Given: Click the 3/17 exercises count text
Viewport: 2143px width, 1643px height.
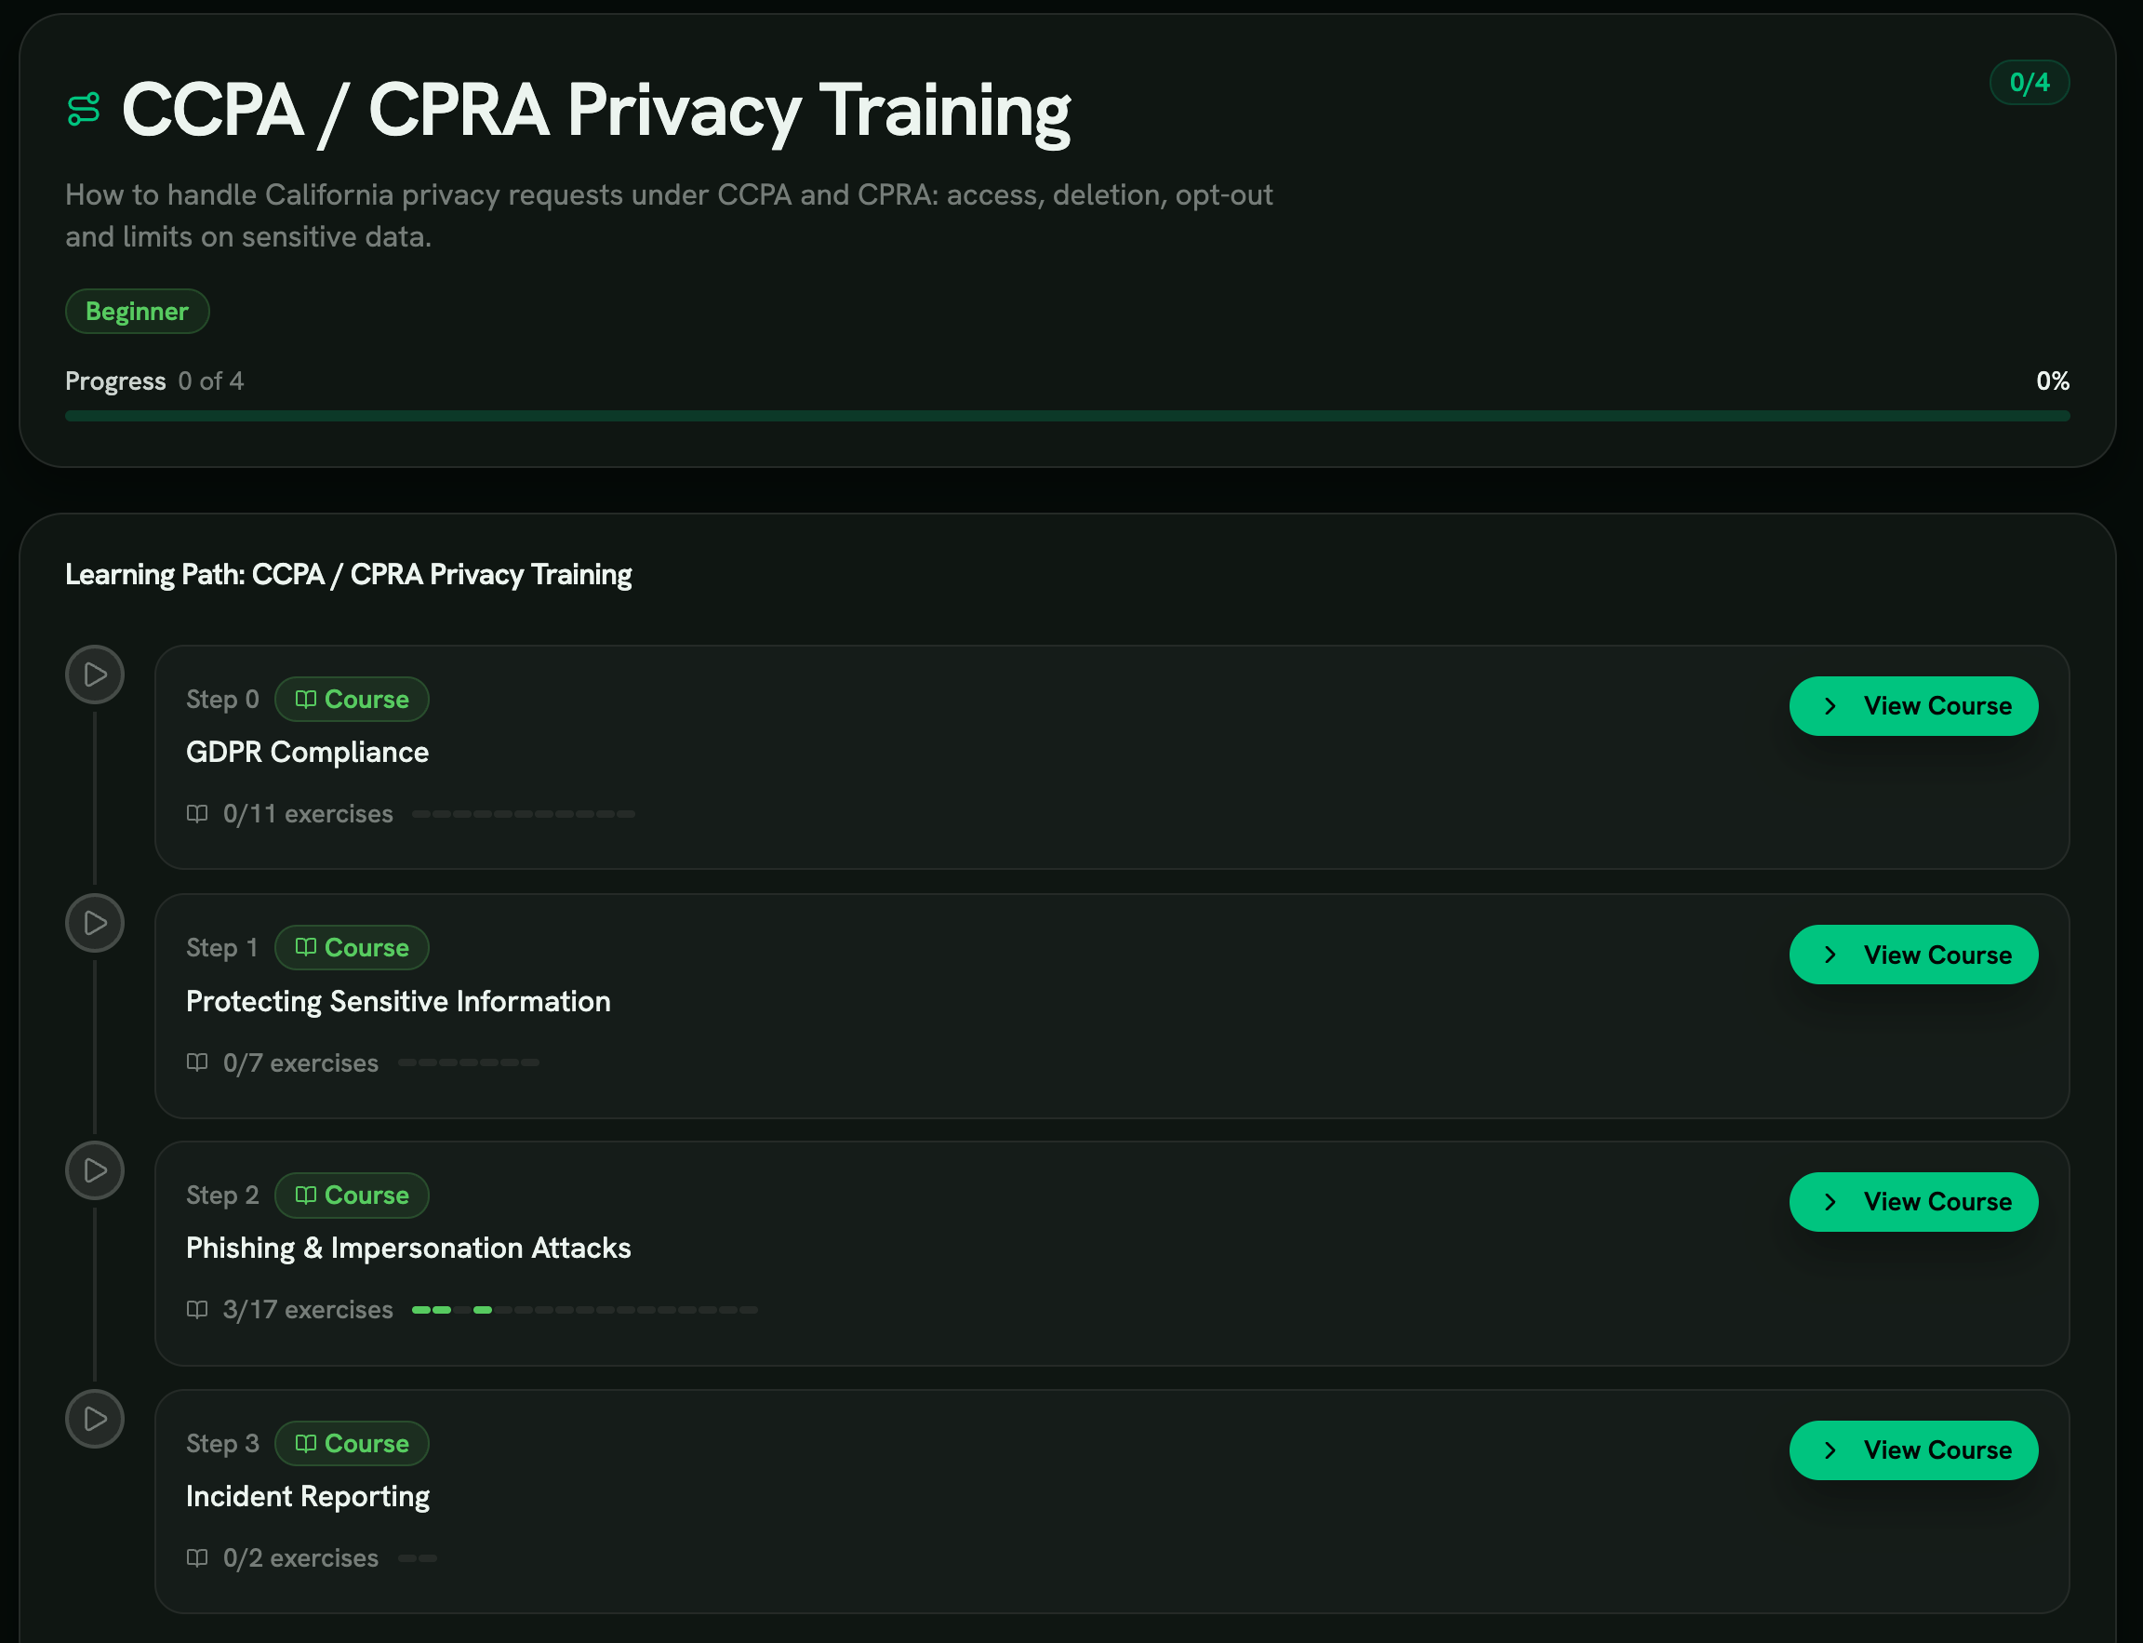Looking at the screenshot, I should (x=308, y=1310).
